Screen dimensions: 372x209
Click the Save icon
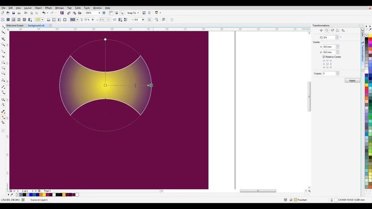pos(13,13)
